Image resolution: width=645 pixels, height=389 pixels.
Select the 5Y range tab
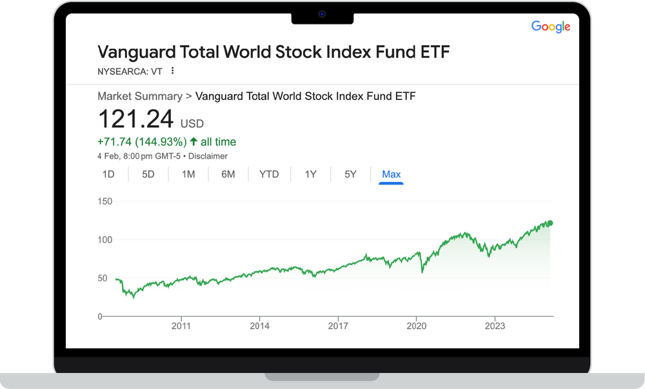[350, 174]
